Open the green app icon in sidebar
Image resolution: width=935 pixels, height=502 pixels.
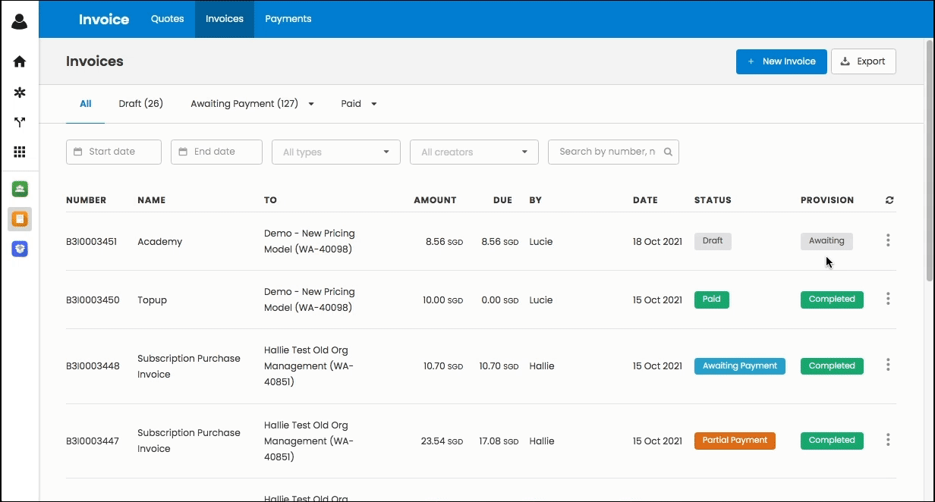pos(20,189)
